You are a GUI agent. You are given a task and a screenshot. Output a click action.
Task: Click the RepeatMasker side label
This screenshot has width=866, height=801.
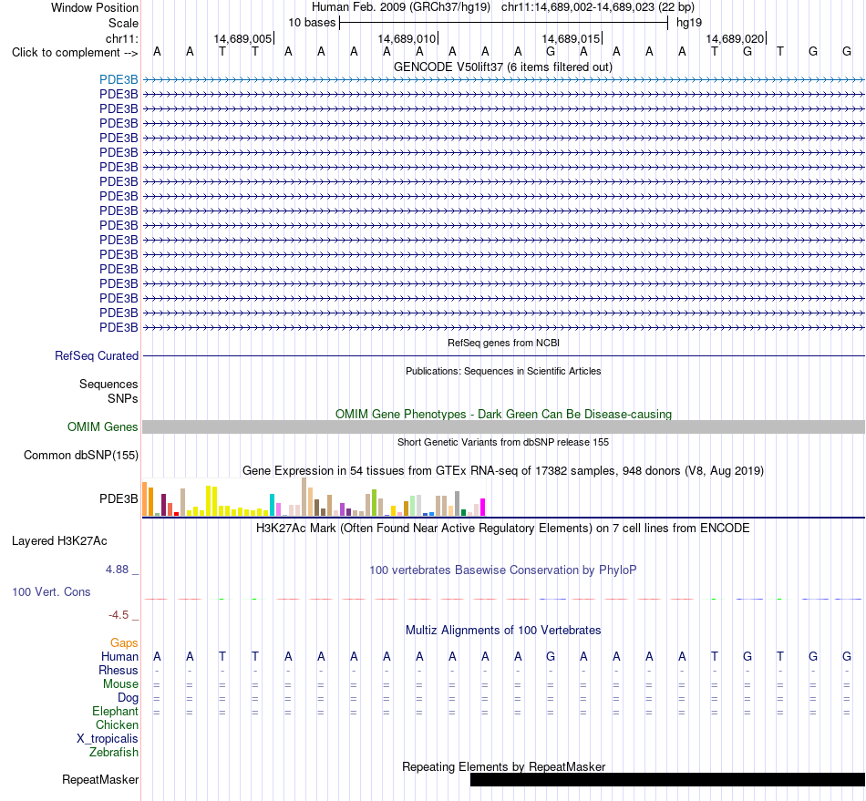[x=100, y=780]
